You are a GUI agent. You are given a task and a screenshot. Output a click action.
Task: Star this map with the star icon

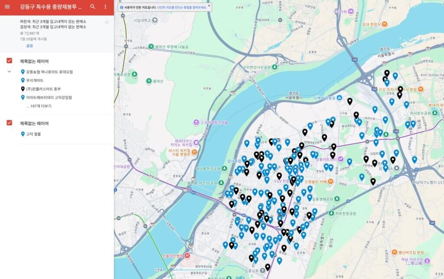tap(107, 22)
